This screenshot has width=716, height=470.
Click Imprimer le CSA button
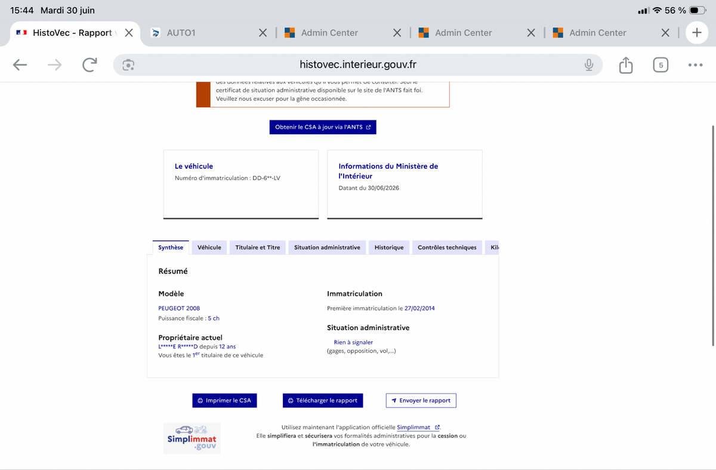224,400
